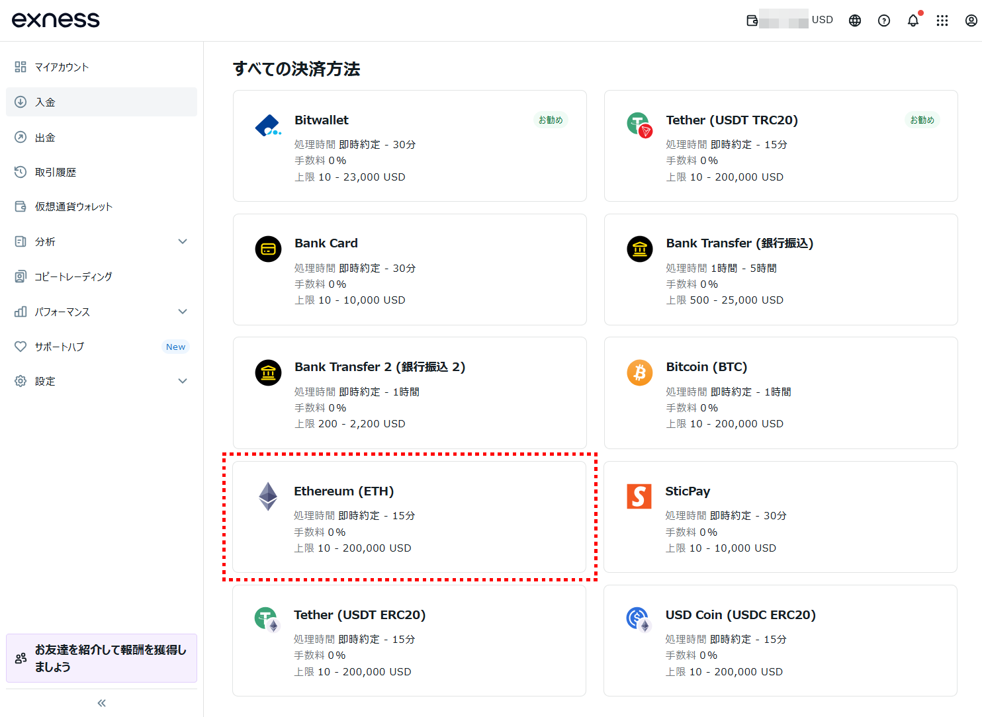Click '上限 200 - 2,200 USD' text
The image size is (982, 717).
click(350, 424)
